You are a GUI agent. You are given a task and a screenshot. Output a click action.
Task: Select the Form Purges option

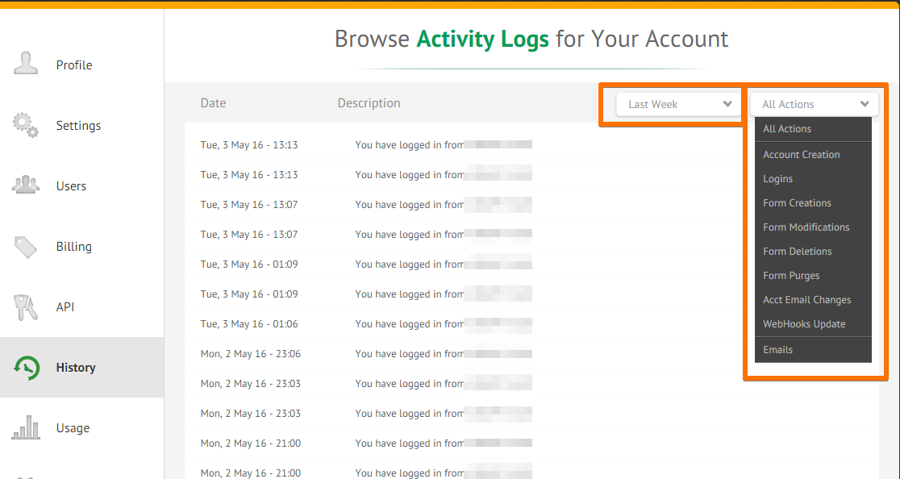(791, 276)
